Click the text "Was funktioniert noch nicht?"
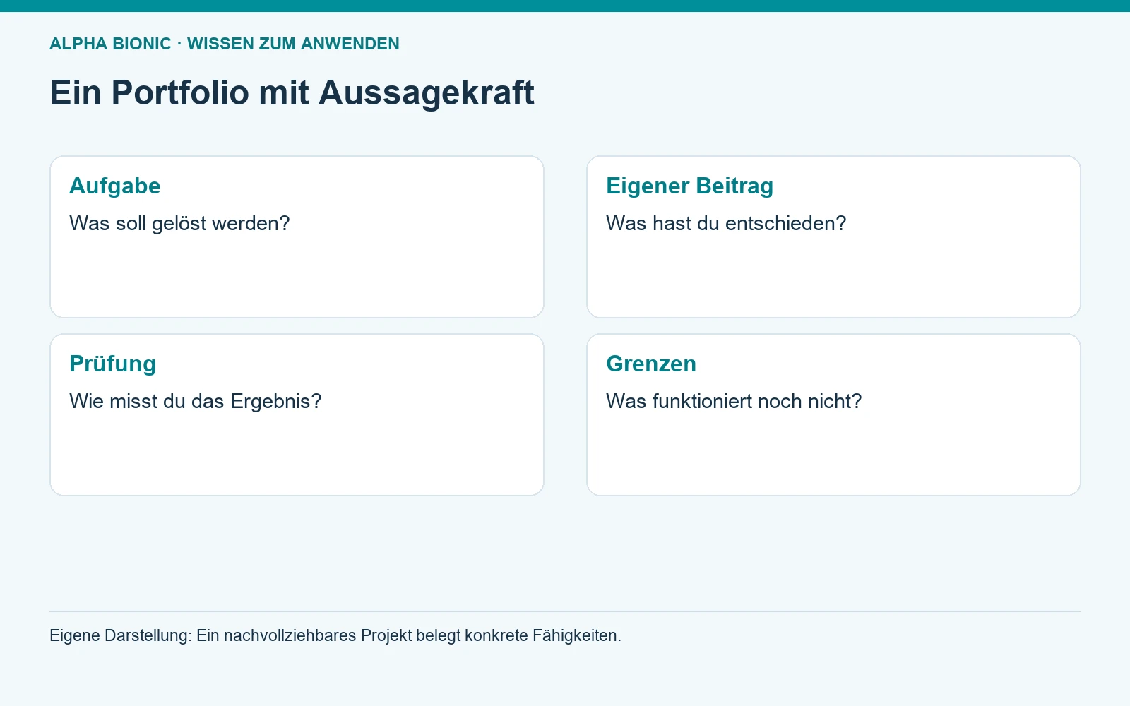Image resolution: width=1130 pixels, height=706 pixels. tap(734, 401)
